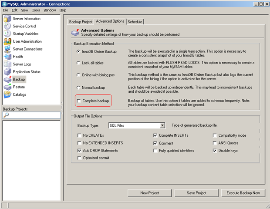This screenshot has height=209, width=270.
Task: Click the magnifier icon in Backup Projects search
Action: [x=6, y=115]
